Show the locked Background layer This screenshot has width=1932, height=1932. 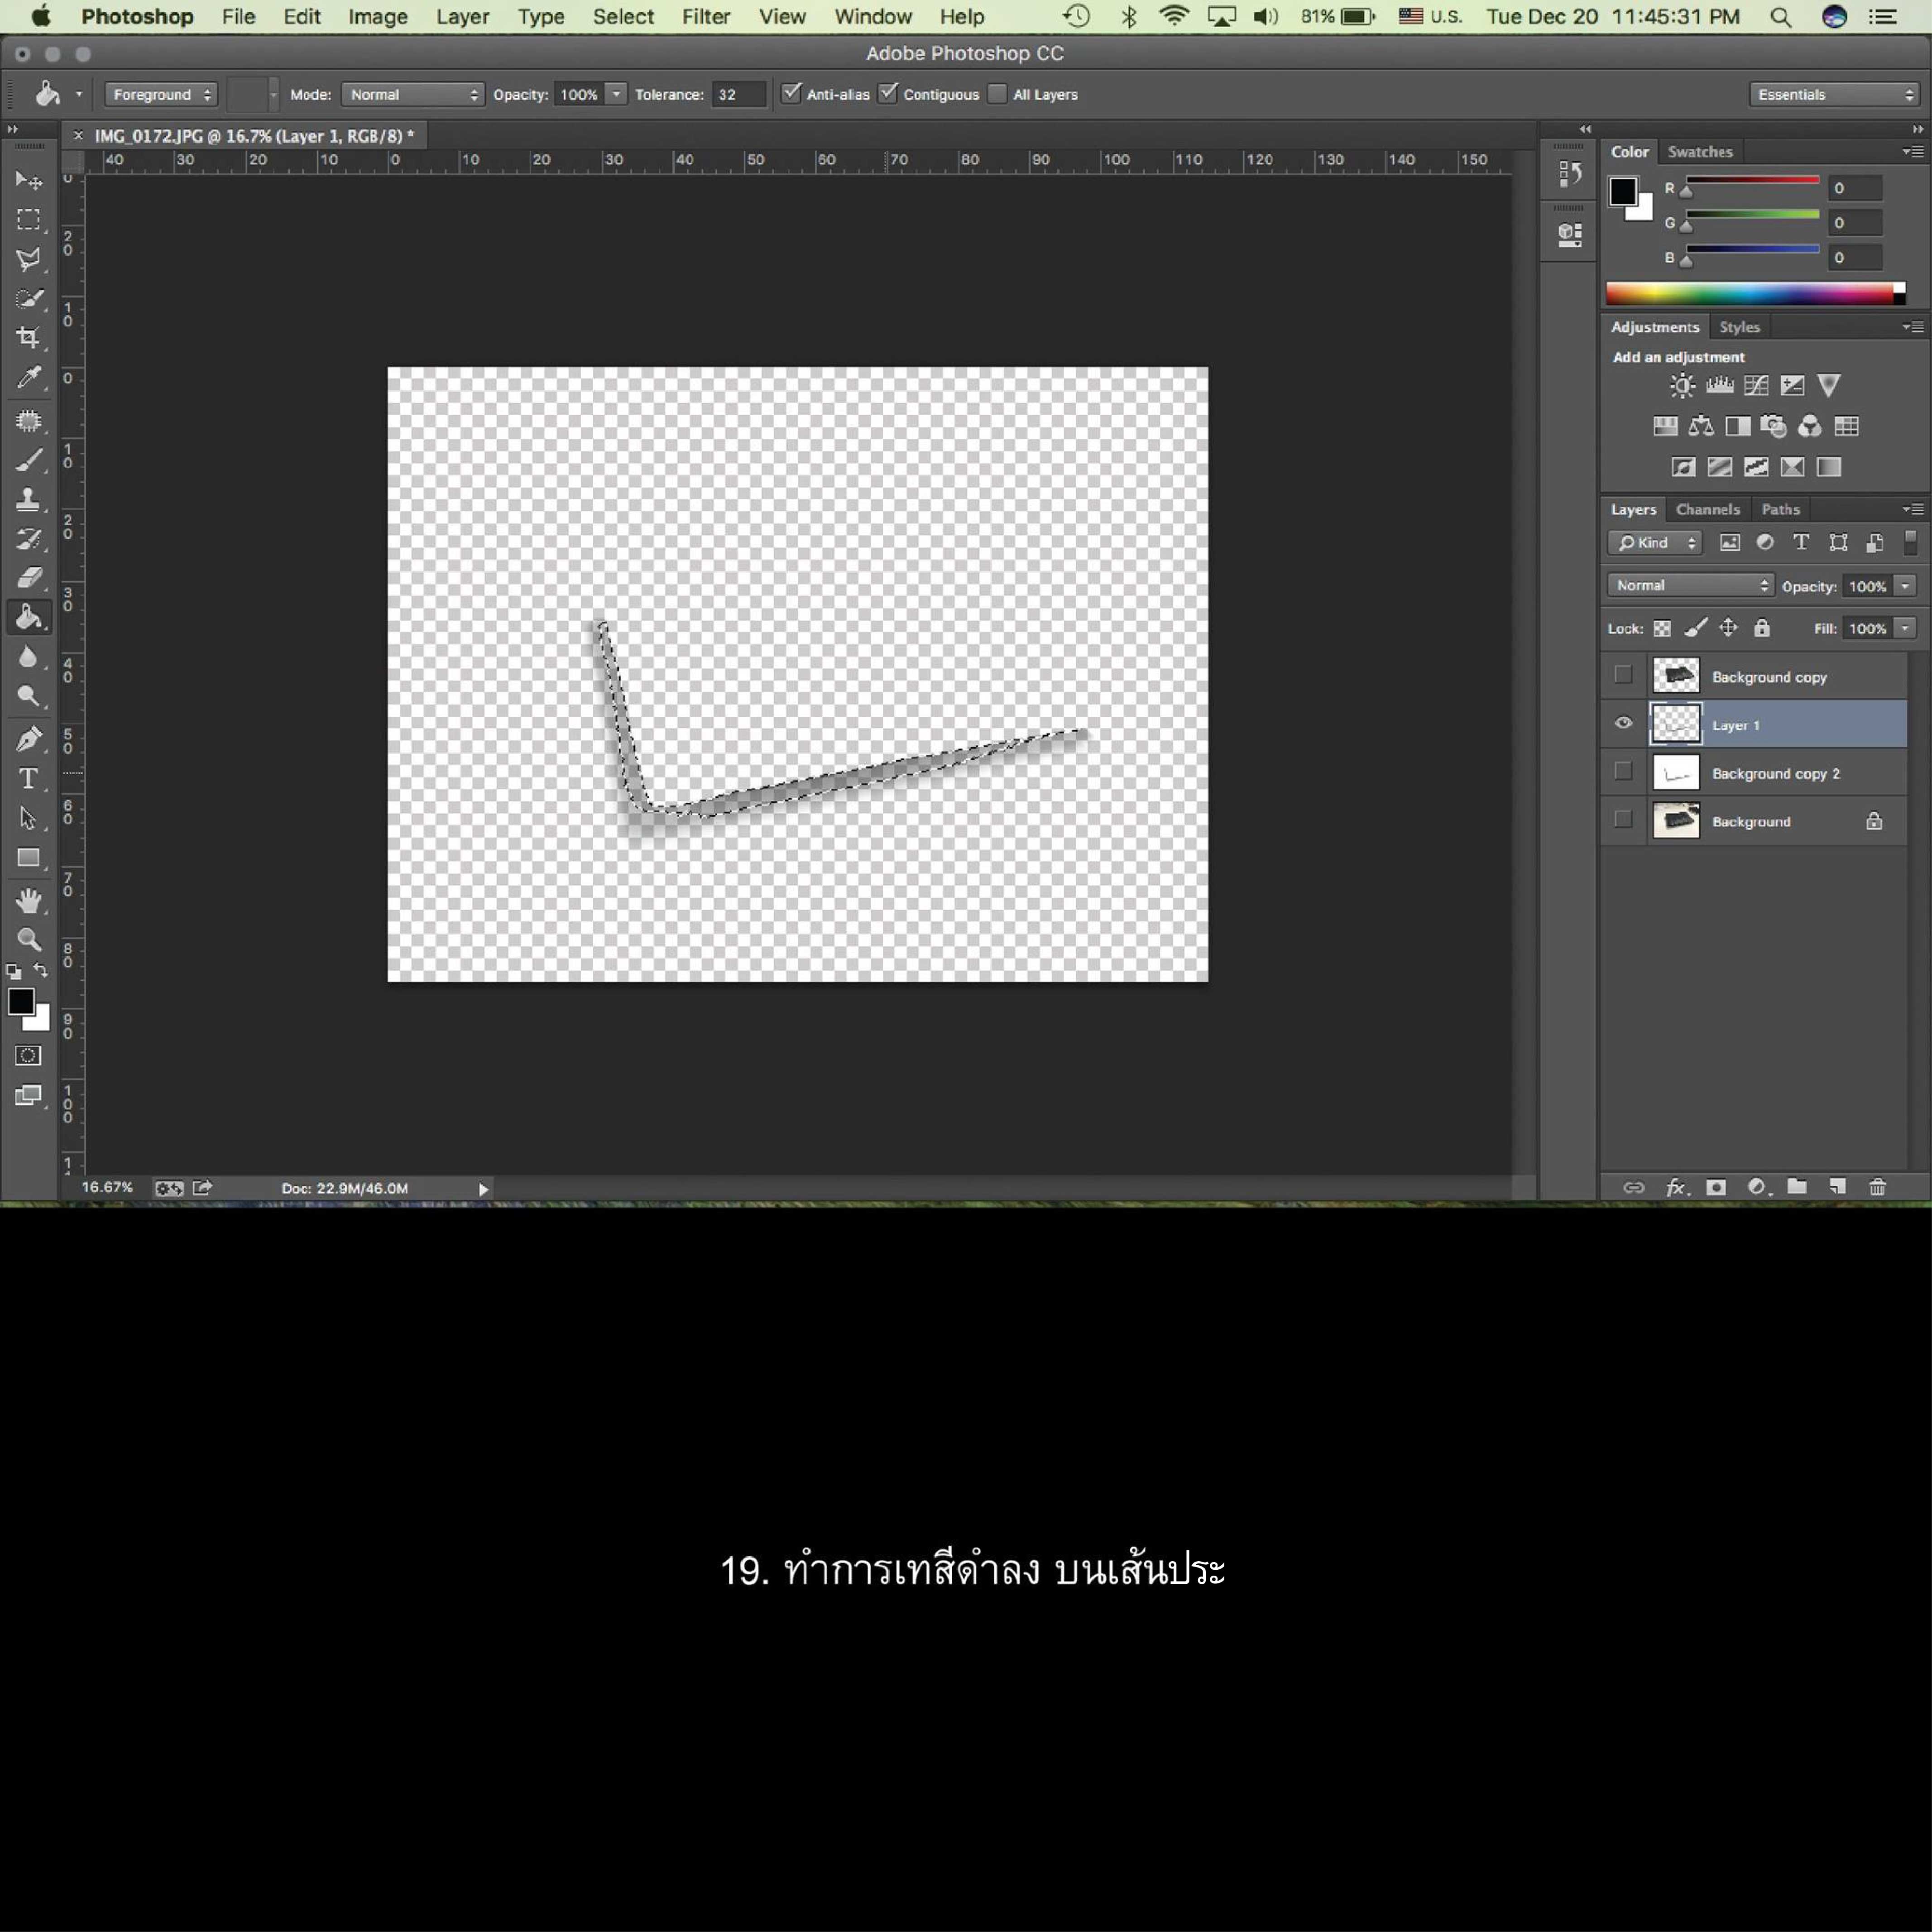click(1623, 819)
